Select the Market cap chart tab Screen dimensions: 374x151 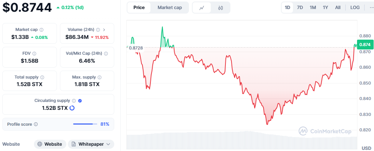tap(169, 8)
